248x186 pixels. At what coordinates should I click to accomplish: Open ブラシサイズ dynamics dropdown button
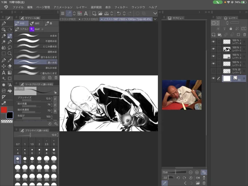tap(55, 99)
